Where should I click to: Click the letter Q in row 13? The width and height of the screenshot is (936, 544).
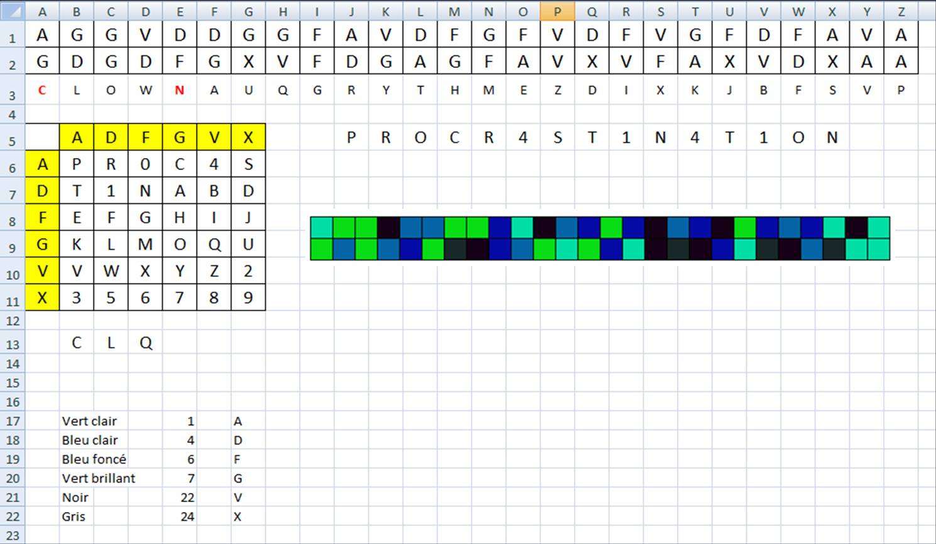tap(146, 343)
